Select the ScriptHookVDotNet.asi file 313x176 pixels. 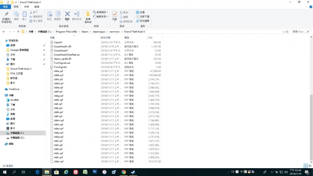(x=67, y=55)
